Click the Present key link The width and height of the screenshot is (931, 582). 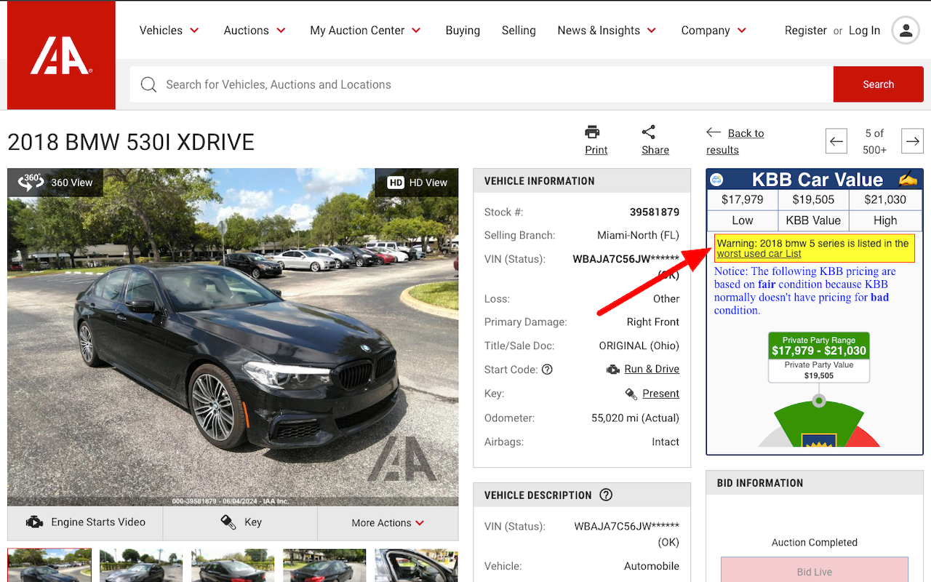click(x=660, y=394)
